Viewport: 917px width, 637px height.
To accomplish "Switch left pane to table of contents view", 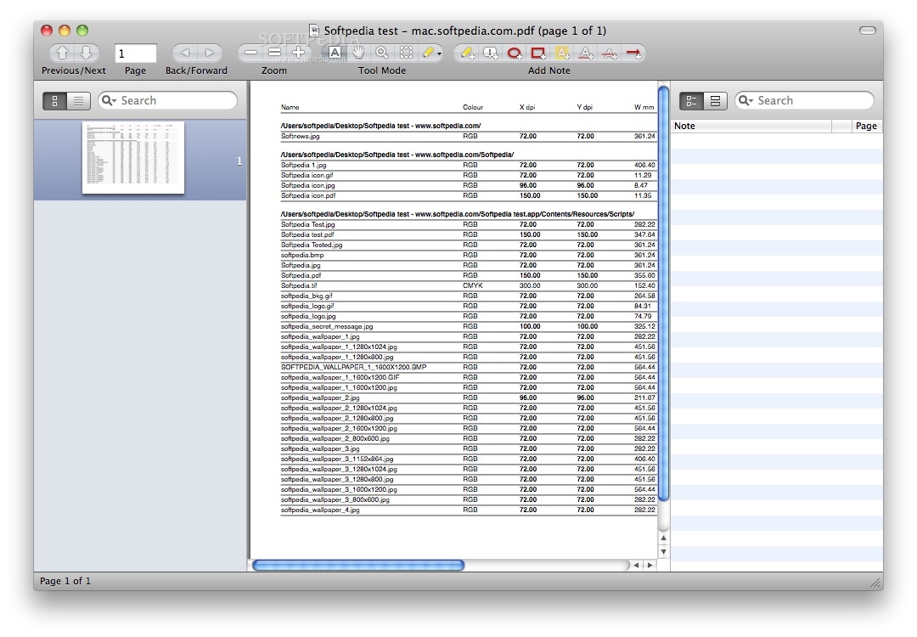I will pos(78,100).
